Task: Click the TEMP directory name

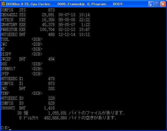Action: point(5,94)
